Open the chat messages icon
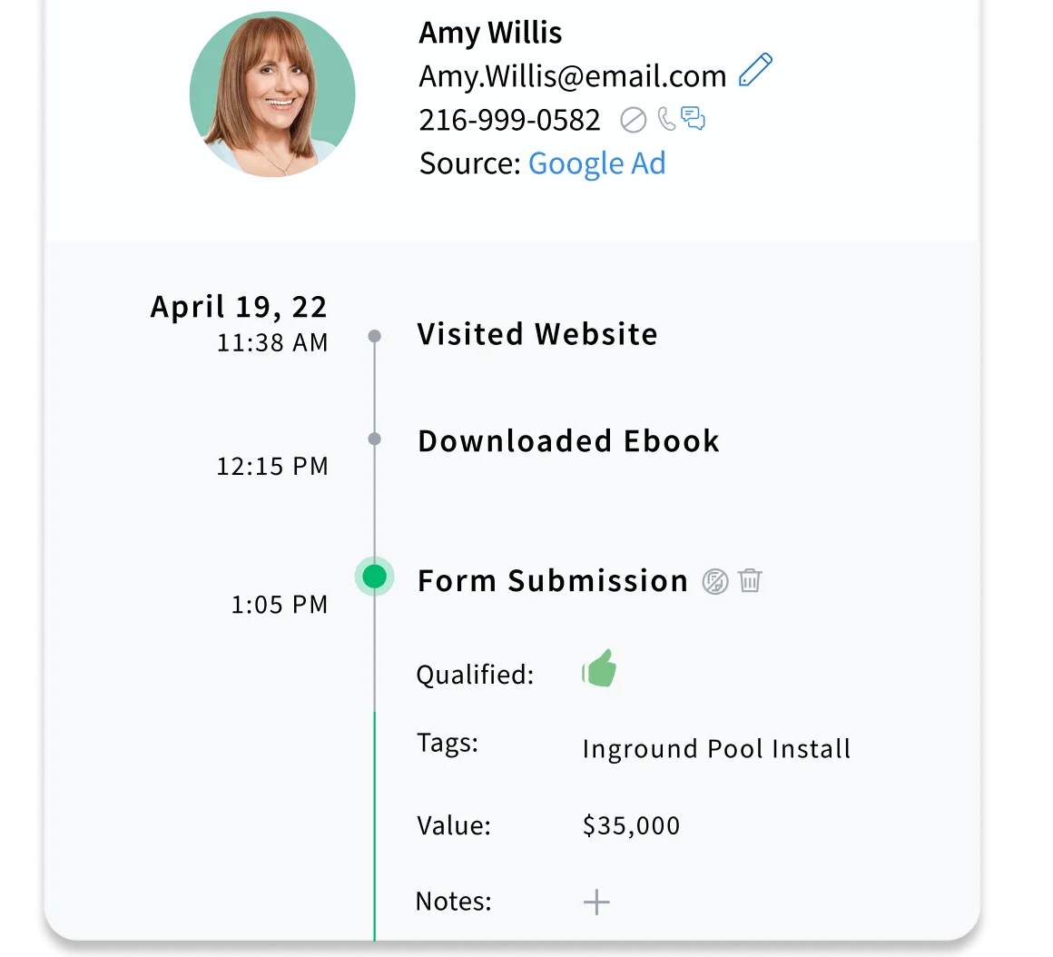The height and width of the screenshot is (957, 1053). [693, 118]
